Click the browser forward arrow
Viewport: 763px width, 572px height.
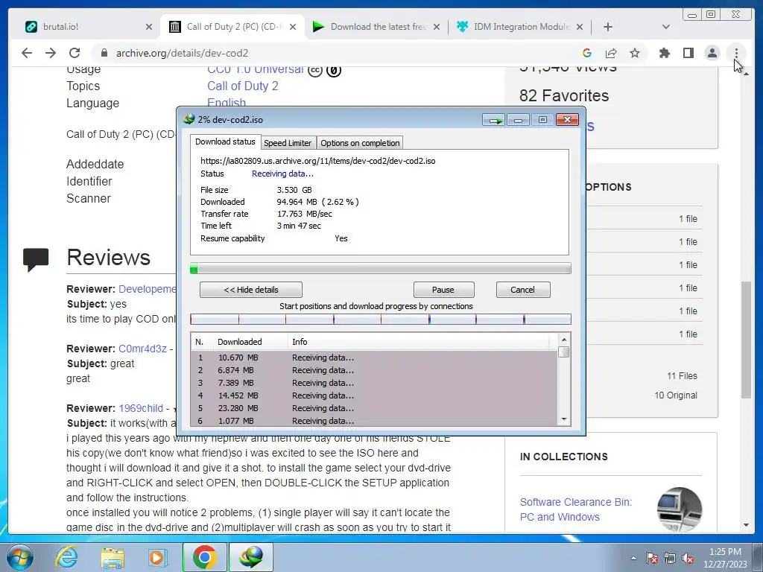click(x=51, y=53)
